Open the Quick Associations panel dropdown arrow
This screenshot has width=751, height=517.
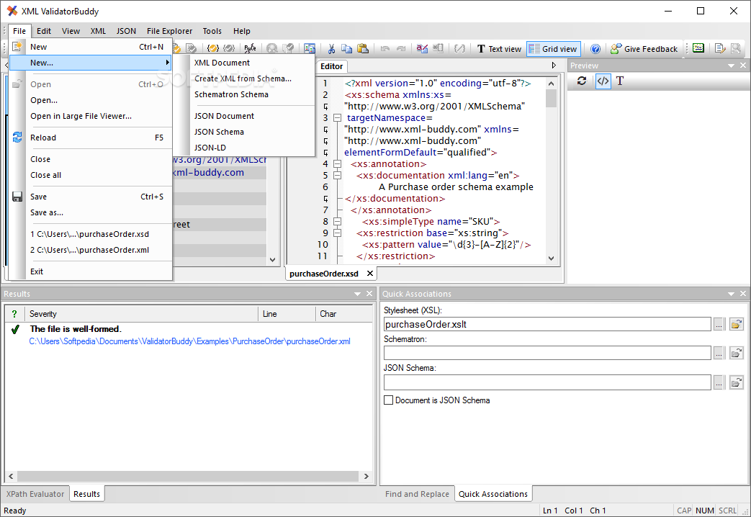pyautogui.click(x=731, y=294)
